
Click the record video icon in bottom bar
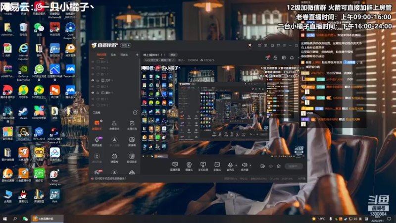[263, 166]
